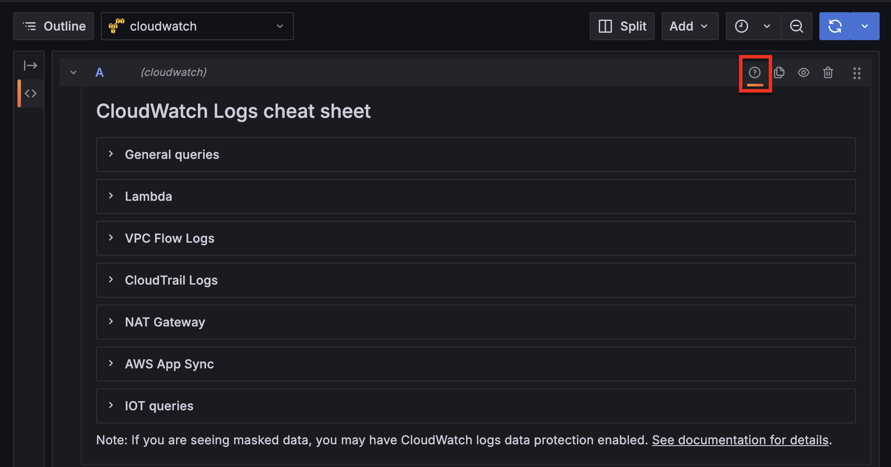Expand the VPC Flow Logs section
Image resolution: width=891 pixels, height=467 pixels.
point(169,238)
